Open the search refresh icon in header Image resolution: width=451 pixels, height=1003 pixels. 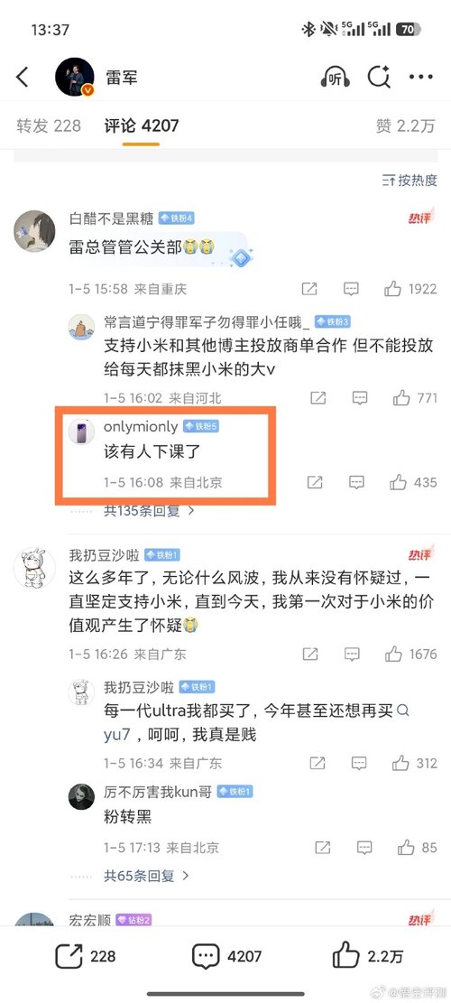coord(378,78)
